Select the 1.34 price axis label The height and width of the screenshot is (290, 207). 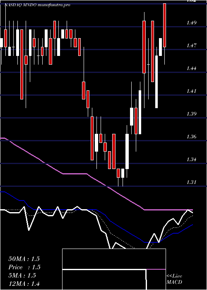click(x=191, y=159)
